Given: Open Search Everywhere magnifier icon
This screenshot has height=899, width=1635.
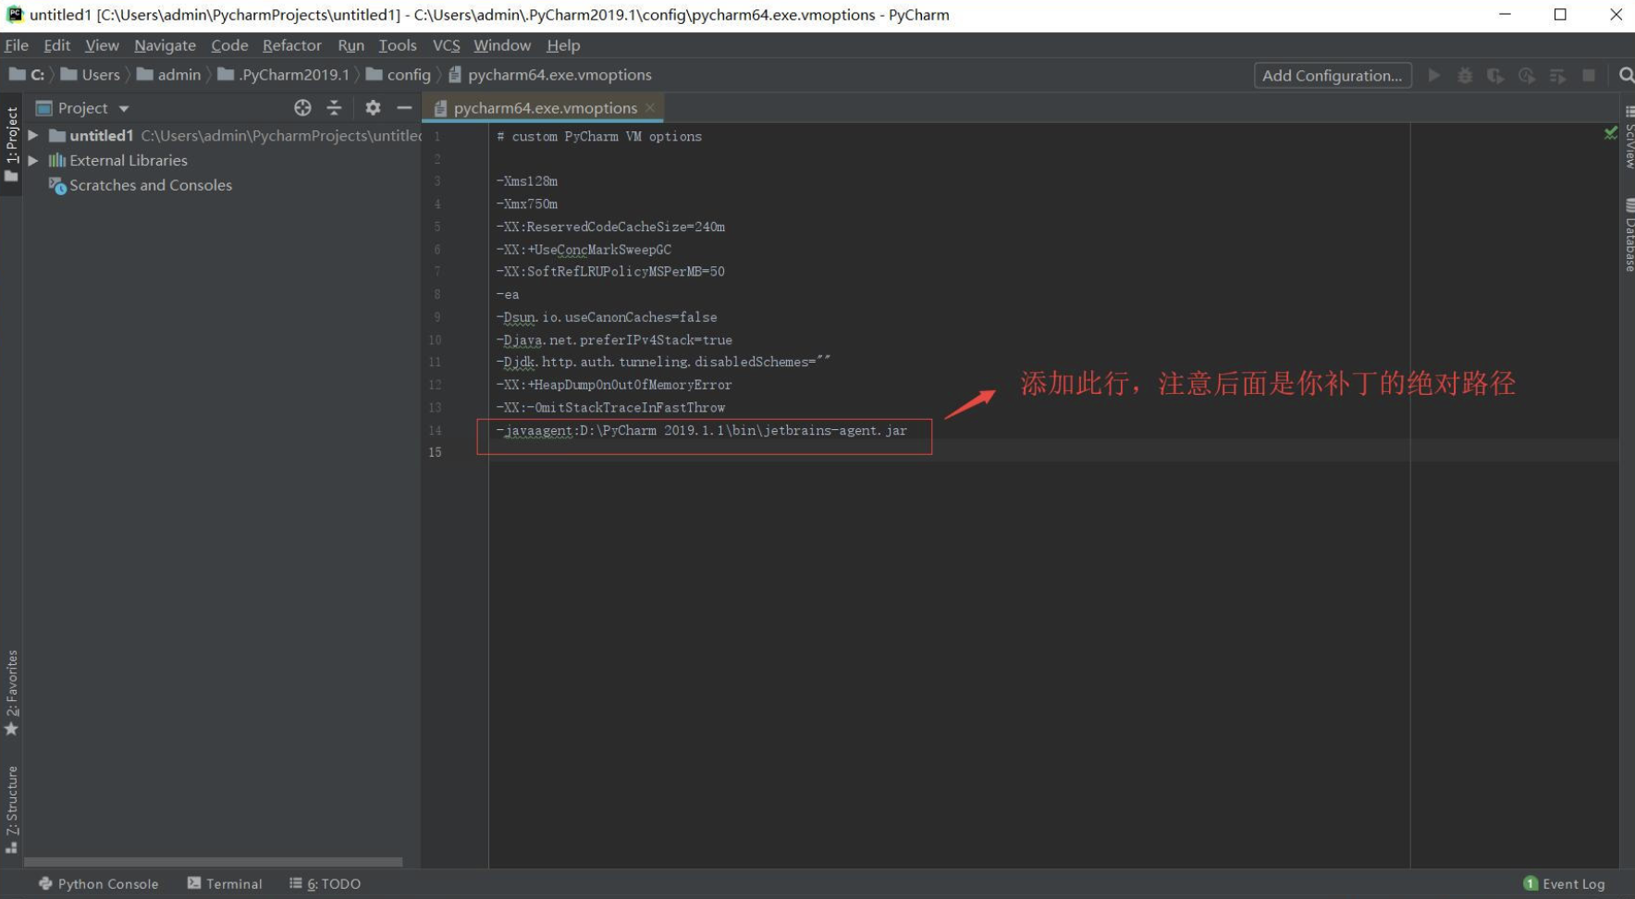Looking at the screenshot, I should (x=1626, y=75).
